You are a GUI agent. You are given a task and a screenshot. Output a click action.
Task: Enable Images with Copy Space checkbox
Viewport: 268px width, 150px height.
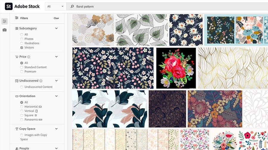click(21, 135)
